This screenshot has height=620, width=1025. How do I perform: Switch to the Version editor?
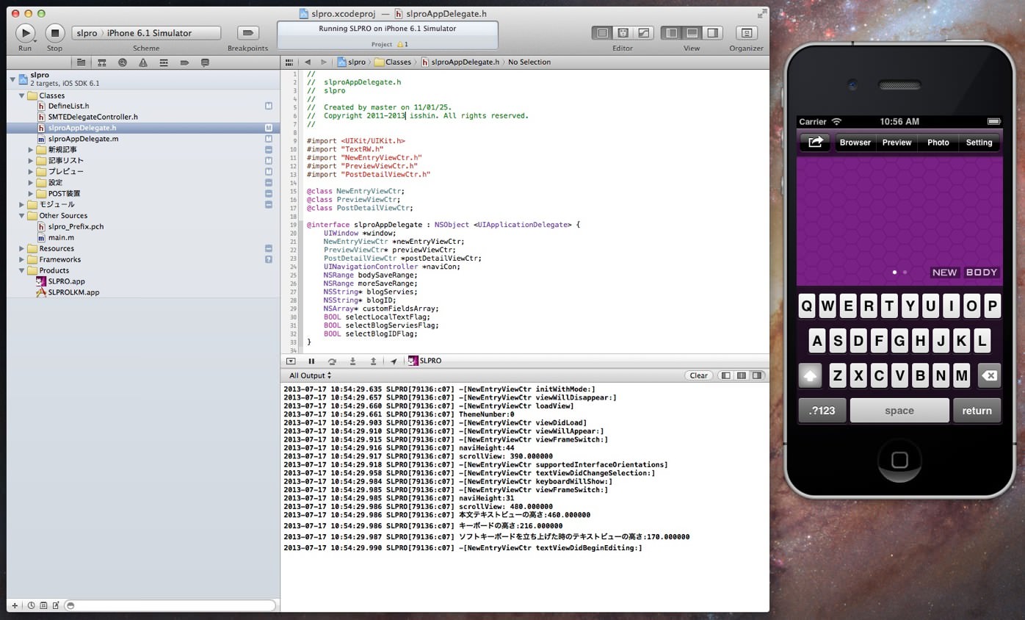pyautogui.click(x=643, y=33)
